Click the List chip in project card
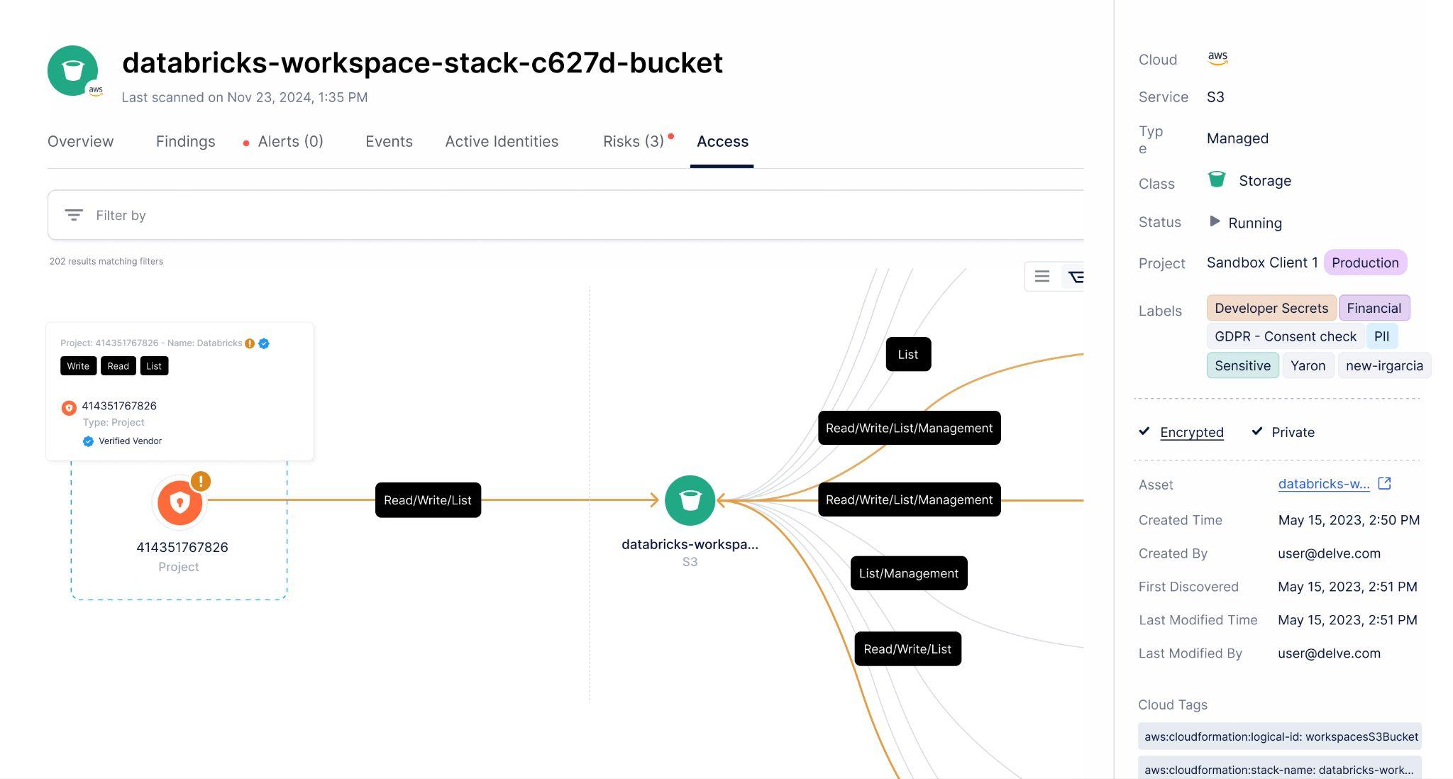Image resolution: width=1453 pixels, height=779 pixels. tap(154, 366)
